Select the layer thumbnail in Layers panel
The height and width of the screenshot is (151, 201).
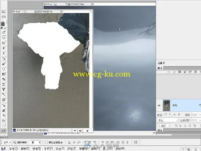[x=166, y=105]
